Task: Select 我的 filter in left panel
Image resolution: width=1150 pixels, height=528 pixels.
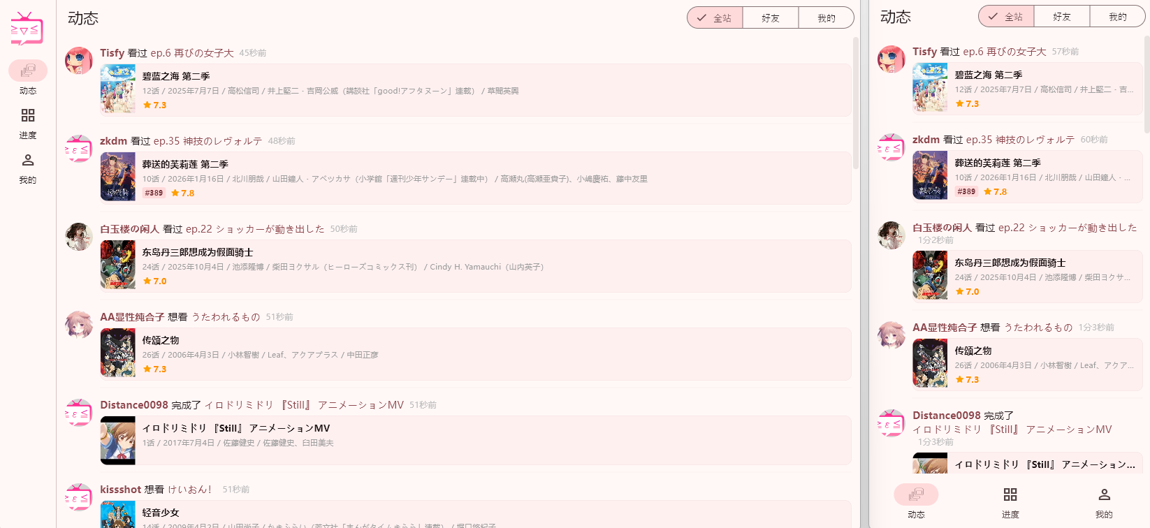Action: 827,17
